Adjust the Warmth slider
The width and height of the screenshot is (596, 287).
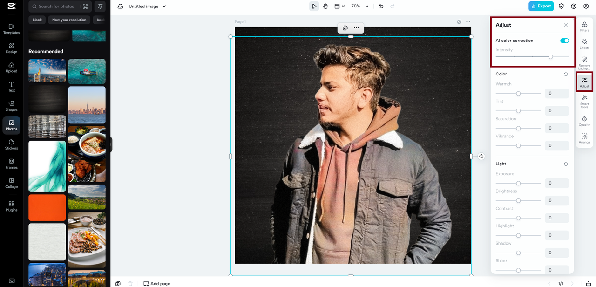click(x=518, y=93)
